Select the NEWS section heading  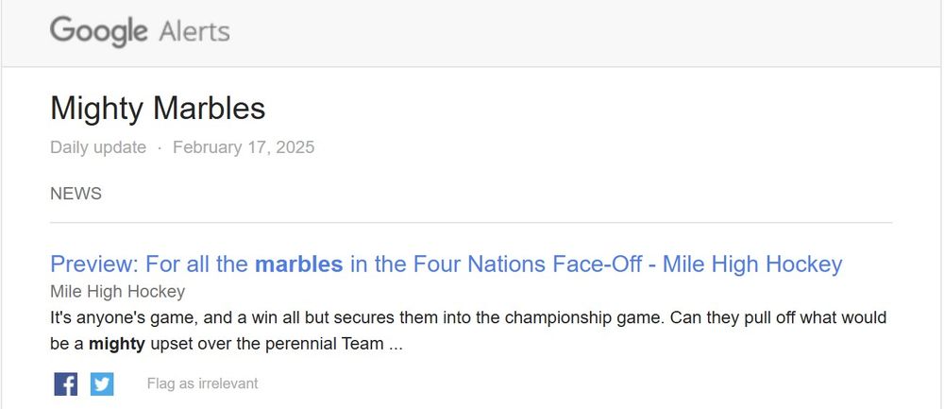pyautogui.click(x=76, y=194)
